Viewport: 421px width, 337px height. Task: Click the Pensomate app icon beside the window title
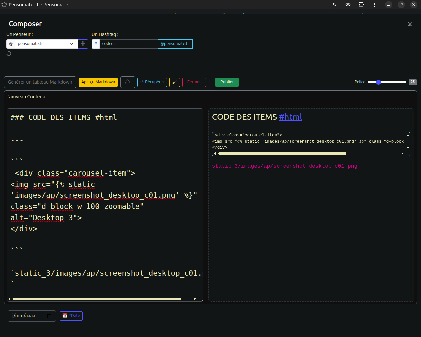point(4,5)
